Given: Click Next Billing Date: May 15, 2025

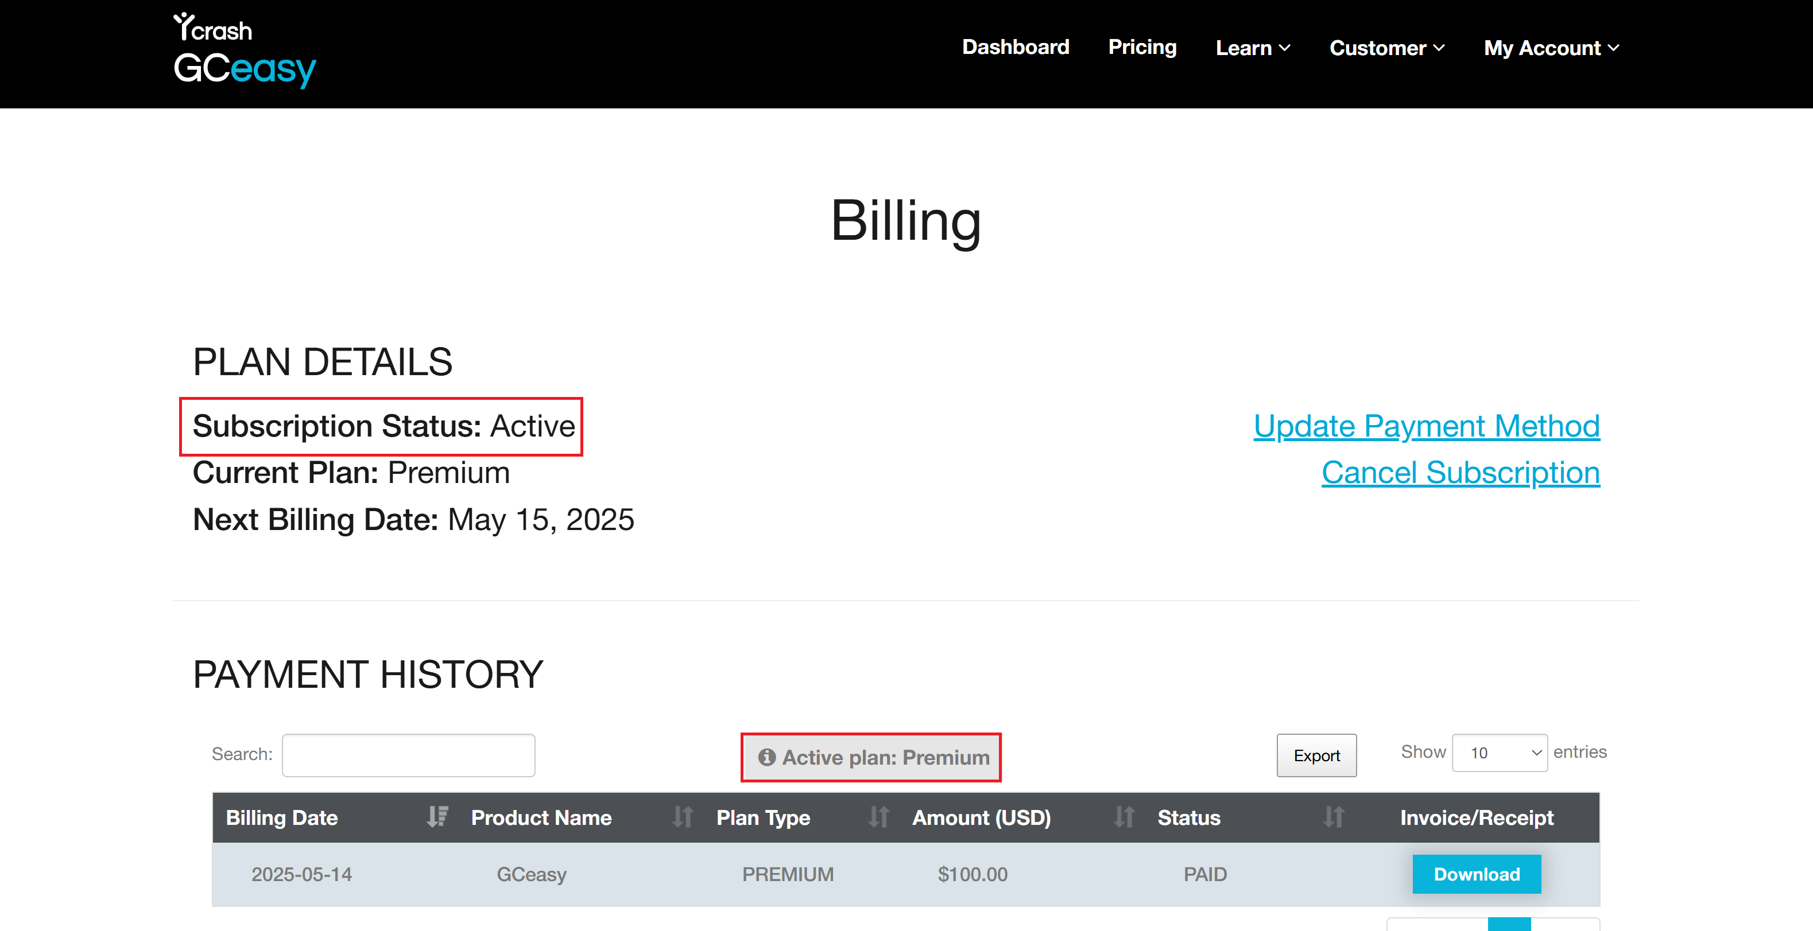Looking at the screenshot, I should [x=413, y=520].
